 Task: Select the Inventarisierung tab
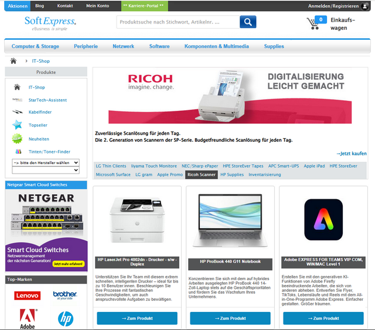coord(265,175)
